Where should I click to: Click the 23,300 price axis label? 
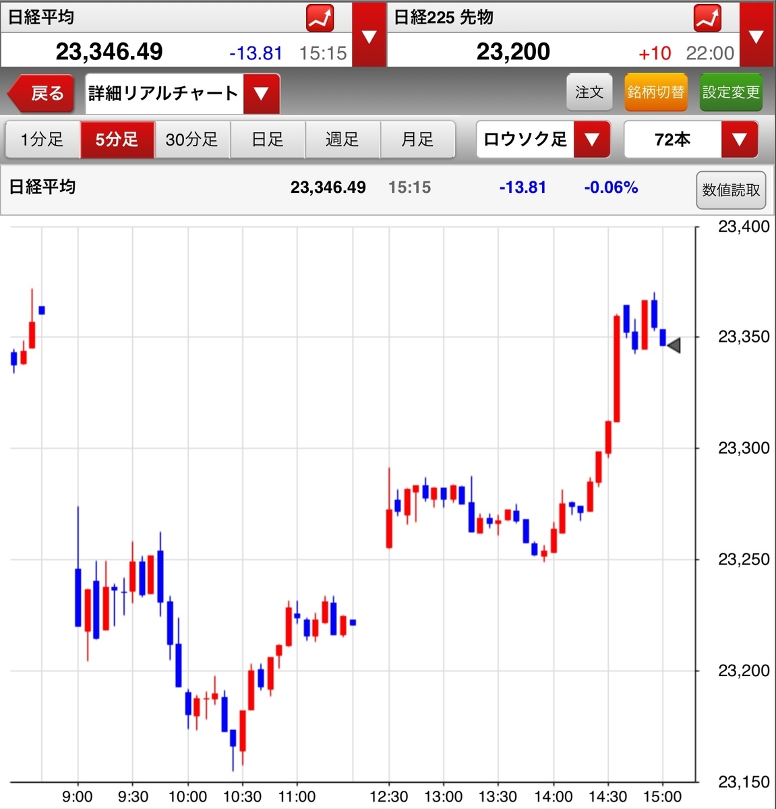[744, 448]
